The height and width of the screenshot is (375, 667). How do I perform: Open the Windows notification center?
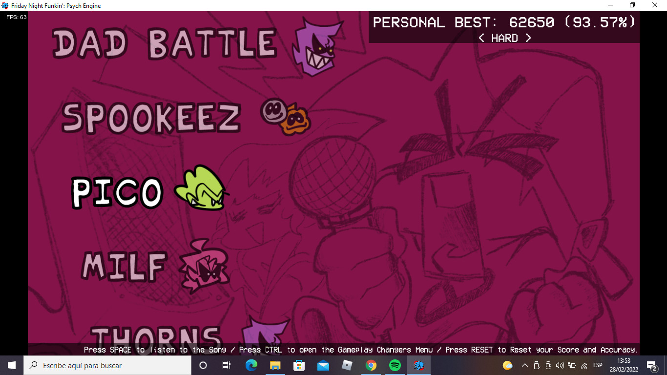651,365
